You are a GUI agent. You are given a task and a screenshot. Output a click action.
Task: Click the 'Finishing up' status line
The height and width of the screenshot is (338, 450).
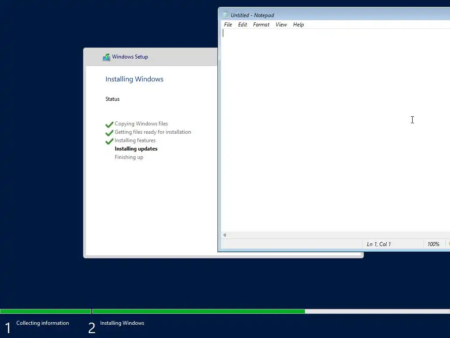(129, 157)
